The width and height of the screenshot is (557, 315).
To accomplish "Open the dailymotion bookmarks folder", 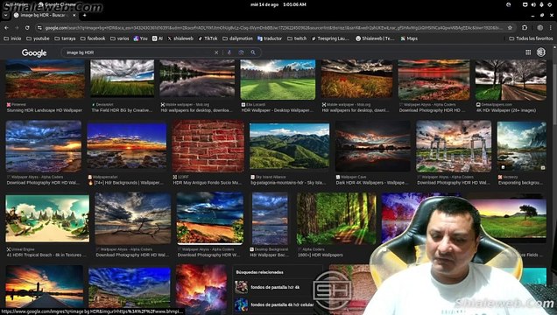I will click(237, 38).
